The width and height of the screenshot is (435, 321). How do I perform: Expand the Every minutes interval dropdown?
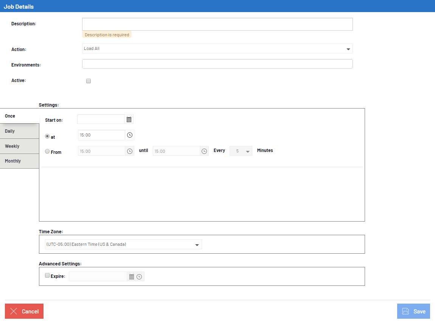tap(241, 151)
